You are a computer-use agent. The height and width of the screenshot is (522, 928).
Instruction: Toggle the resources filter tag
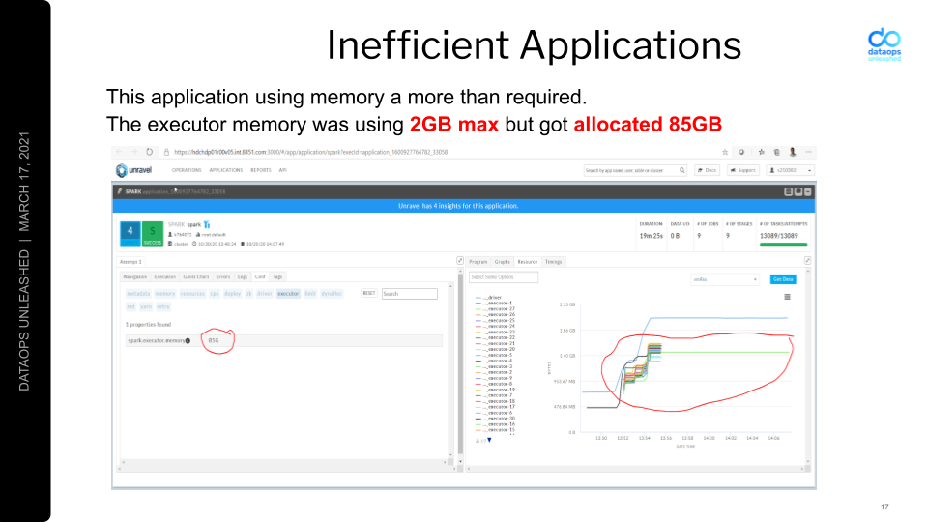[x=192, y=294]
